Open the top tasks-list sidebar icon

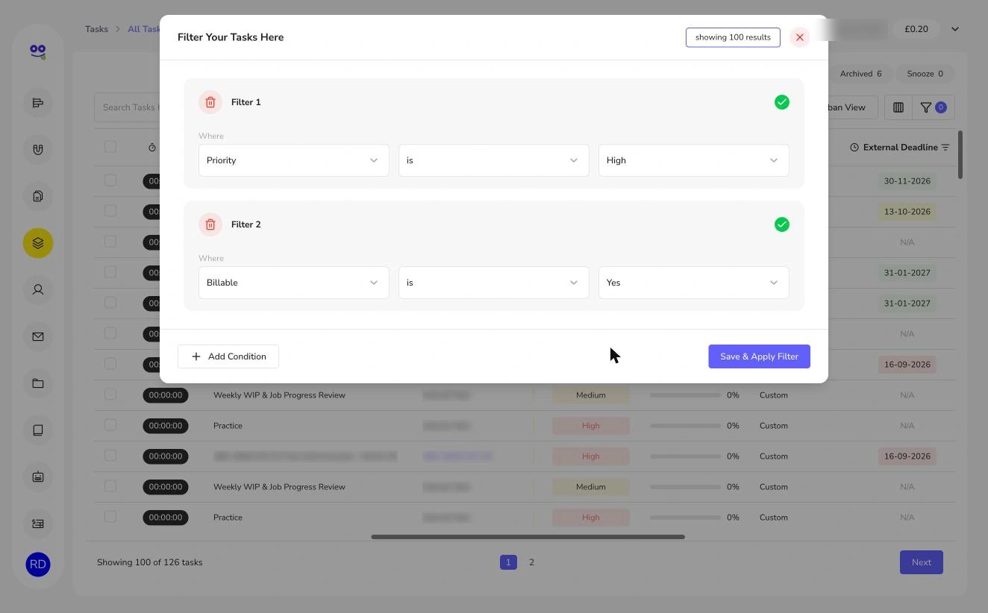click(38, 103)
